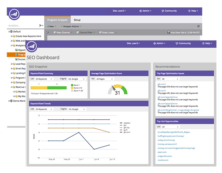Viewport: 222px width, 173px height.
Task: Switch to the Setup tab
Action: 77,20
